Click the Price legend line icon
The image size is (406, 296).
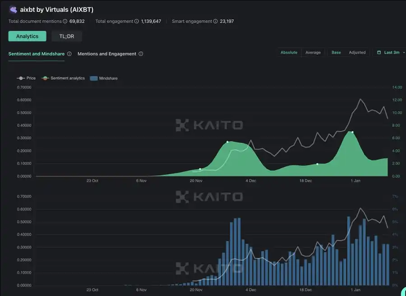tap(21, 78)
